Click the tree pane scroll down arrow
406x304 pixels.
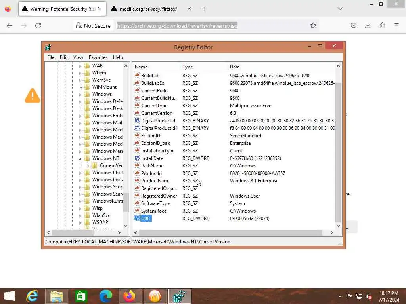(x=126, y=226)
